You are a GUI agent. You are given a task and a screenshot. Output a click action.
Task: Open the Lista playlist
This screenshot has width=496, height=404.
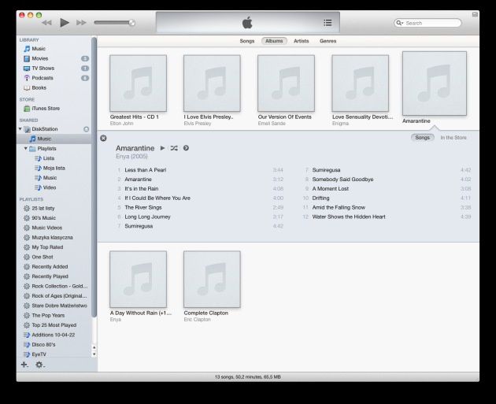(x=48, y=158)
